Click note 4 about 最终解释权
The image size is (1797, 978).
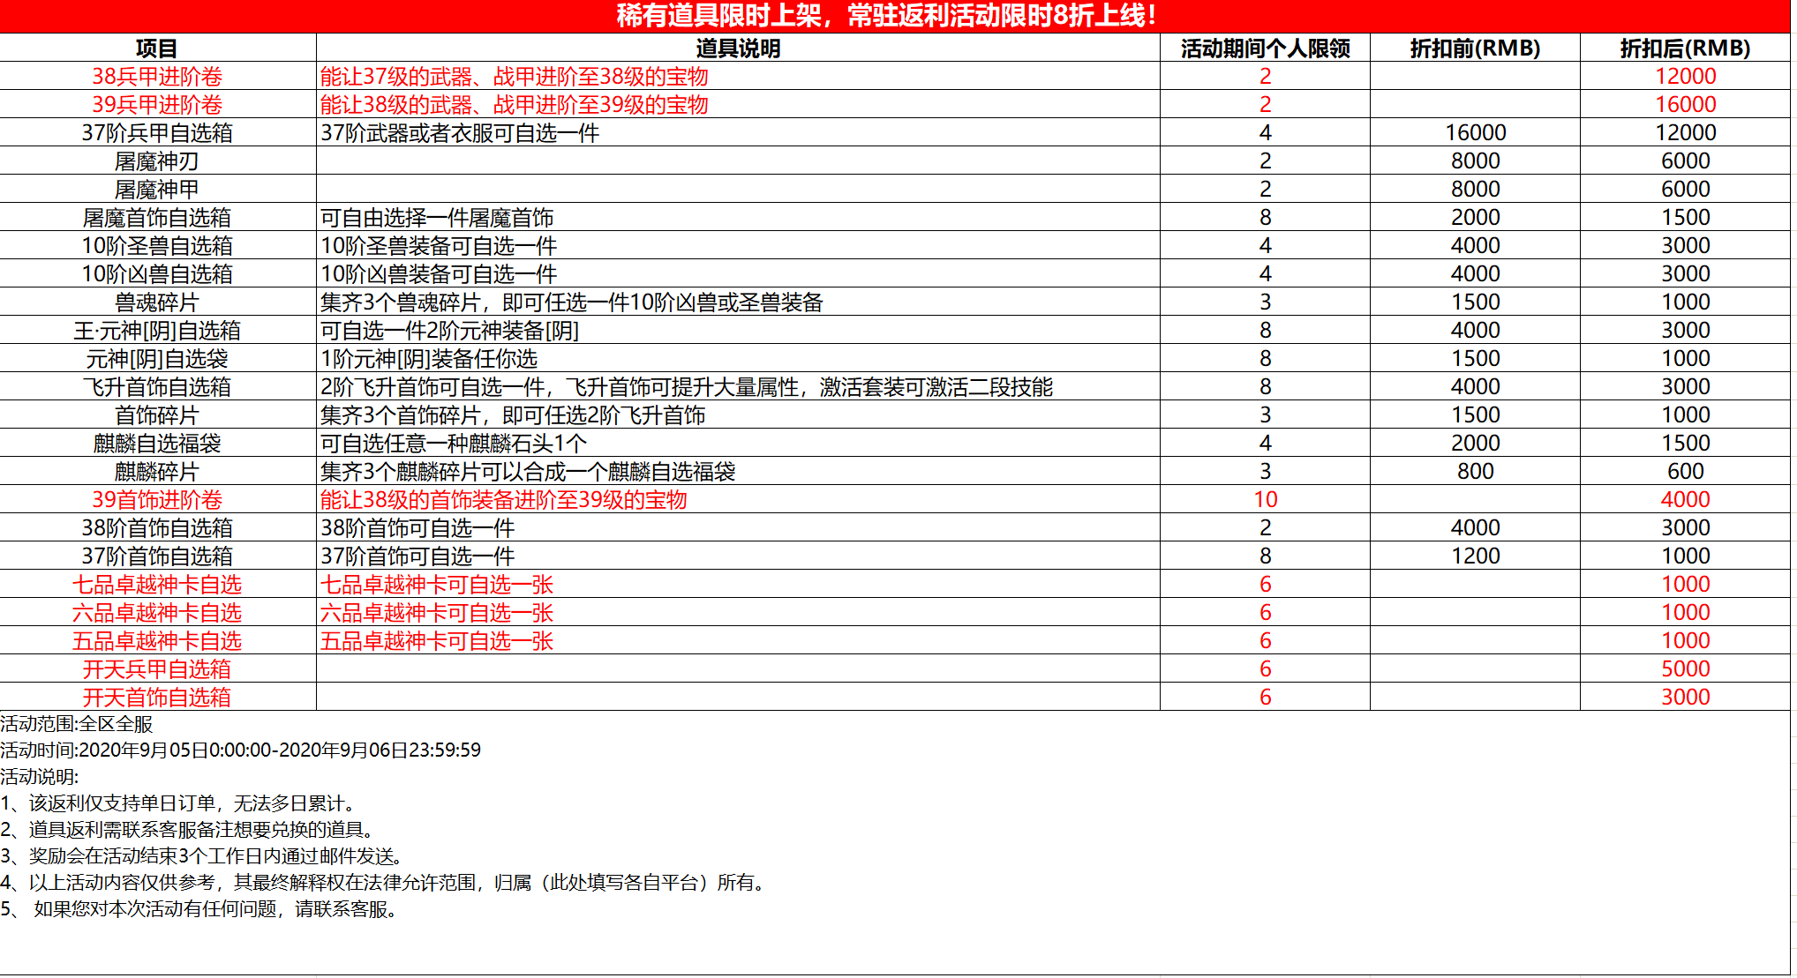point(385,883)
